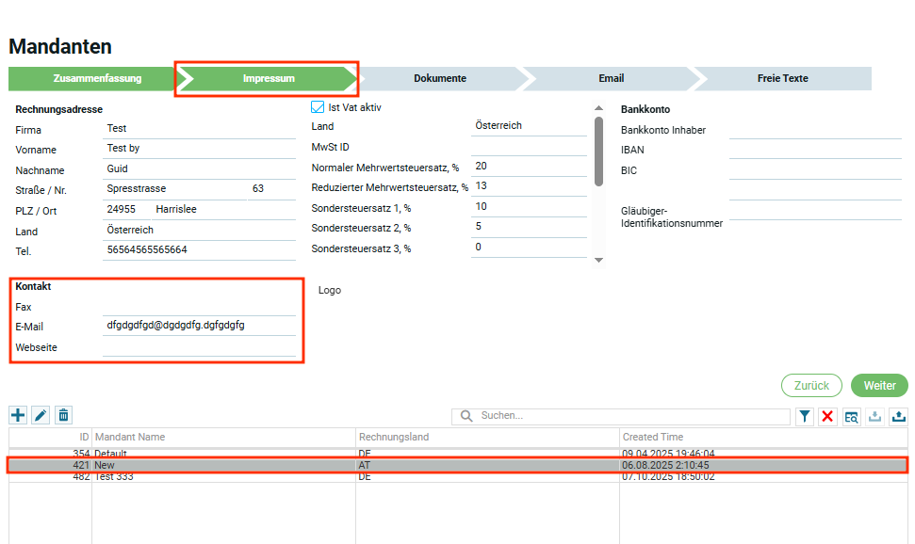Open the Freie Texte tab
The image size is (915, 544).
click(x=782, y=79)
